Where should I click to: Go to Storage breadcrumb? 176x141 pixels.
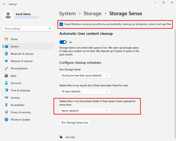pyautogui.click(x=92, y=14)
